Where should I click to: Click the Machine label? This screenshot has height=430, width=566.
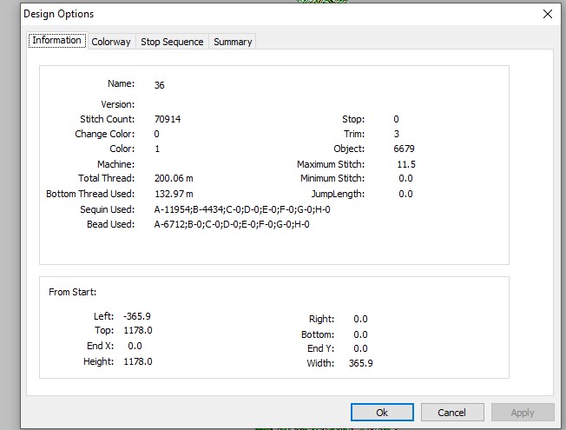click(115, 164)
